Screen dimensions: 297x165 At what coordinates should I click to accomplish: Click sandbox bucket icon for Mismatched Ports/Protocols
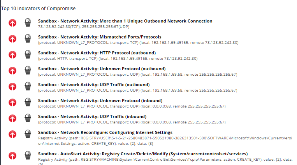[x=28, y=39]
